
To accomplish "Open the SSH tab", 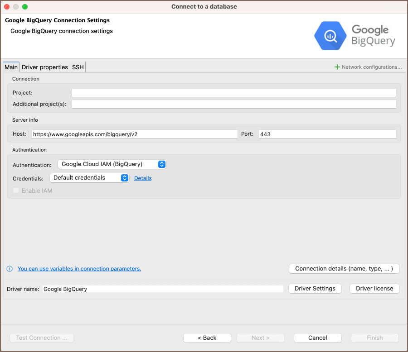I will coord(78,67).
